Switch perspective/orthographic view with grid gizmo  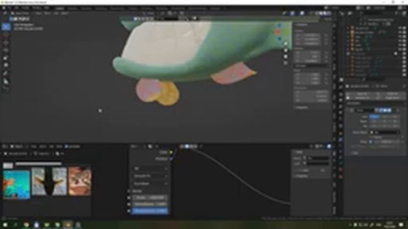[x=286, y=62]
